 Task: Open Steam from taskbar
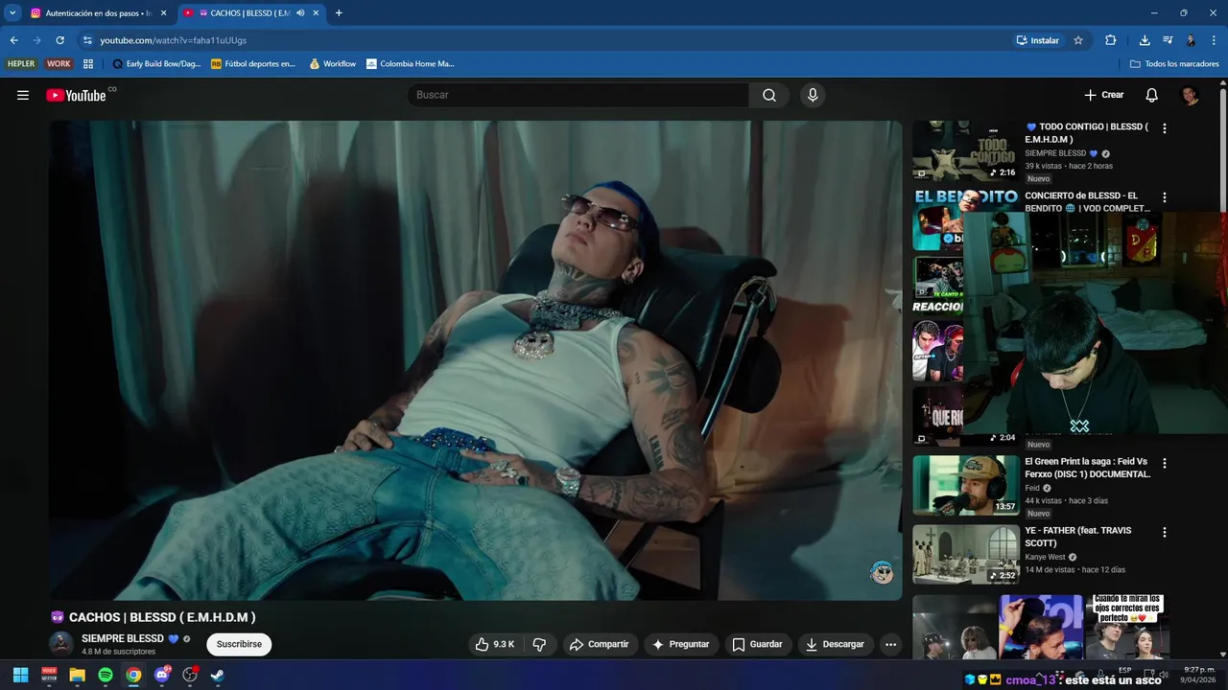coord(218,675)
